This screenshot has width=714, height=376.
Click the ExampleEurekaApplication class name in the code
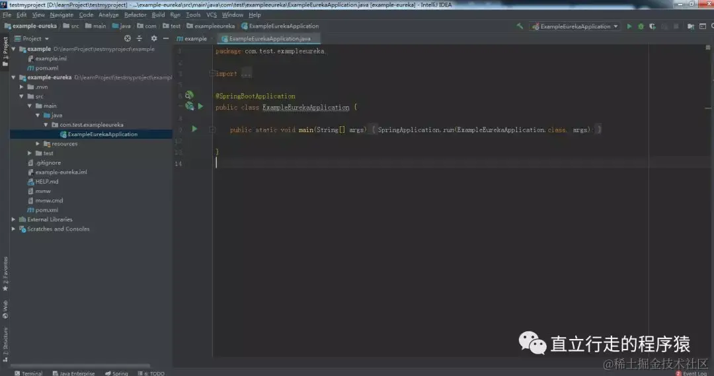(x=305, y=108)
